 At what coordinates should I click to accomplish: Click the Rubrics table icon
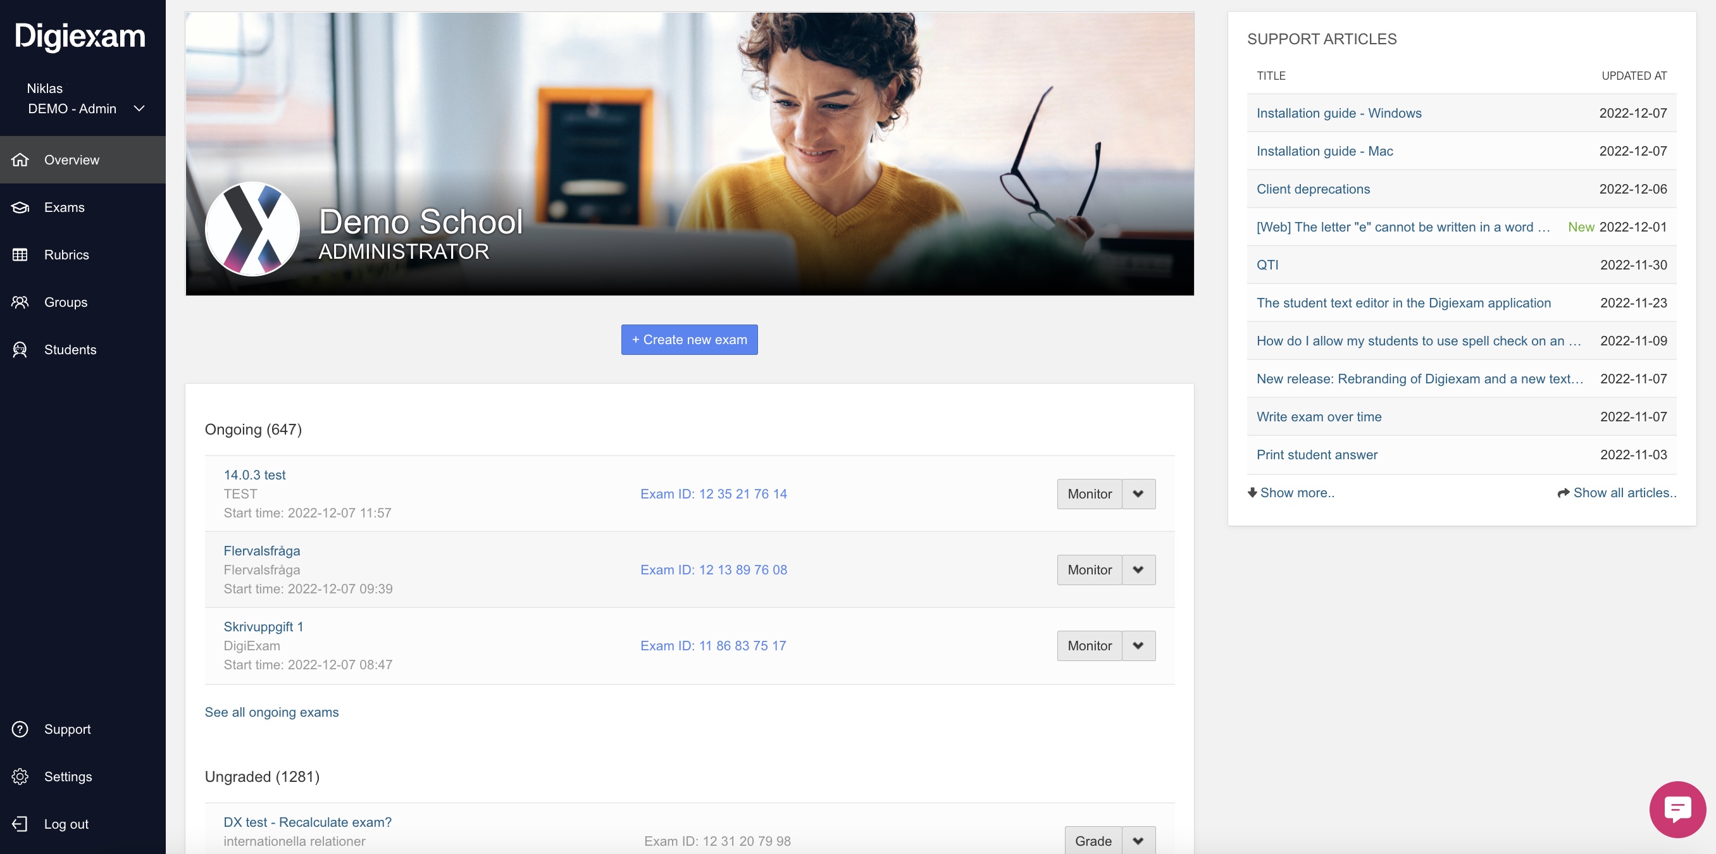(20, 254)
